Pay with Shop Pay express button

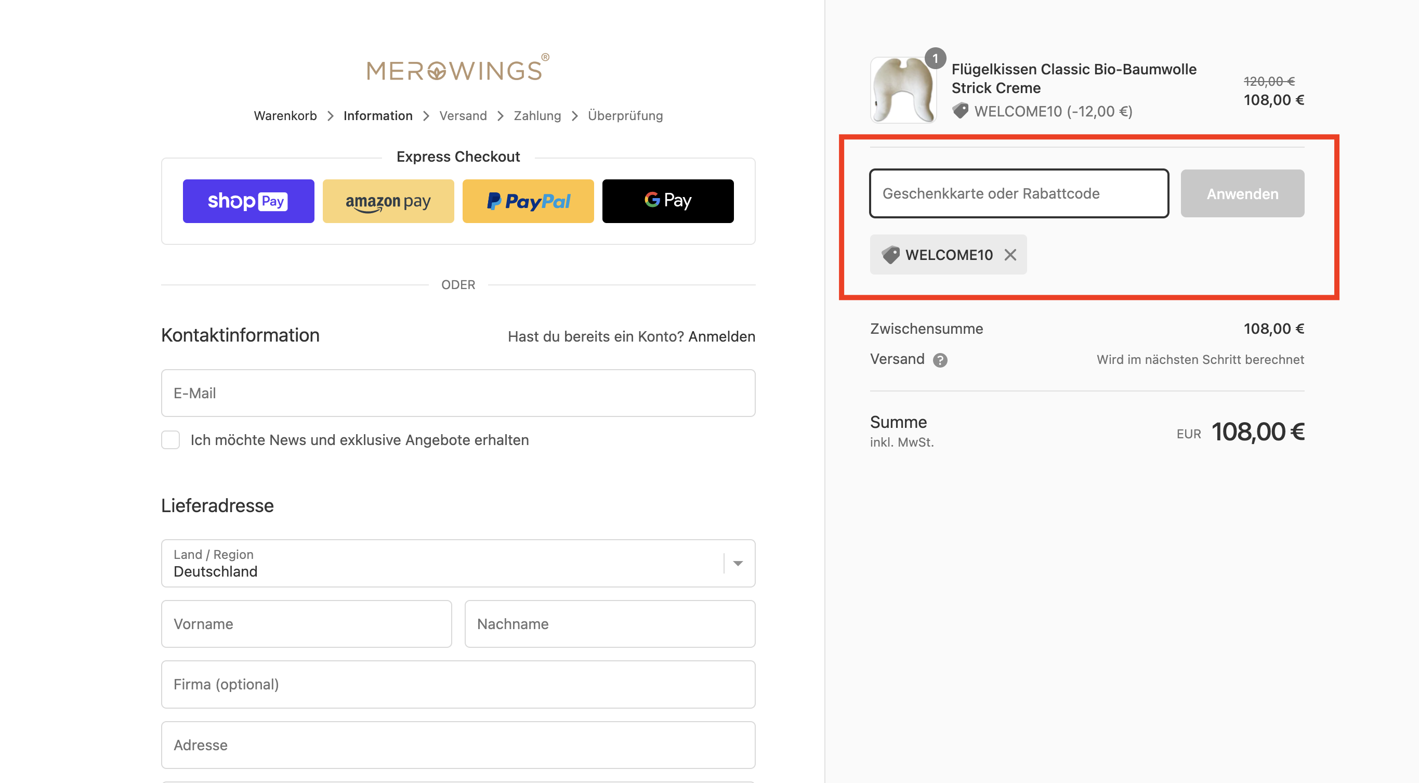[x=248, y=201]
